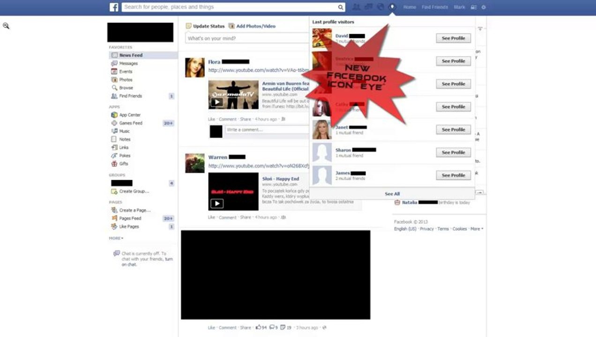This screenshot has height=337, width=596.
Task: Open Home in the top bar
Action: click(x=410, y=7)
